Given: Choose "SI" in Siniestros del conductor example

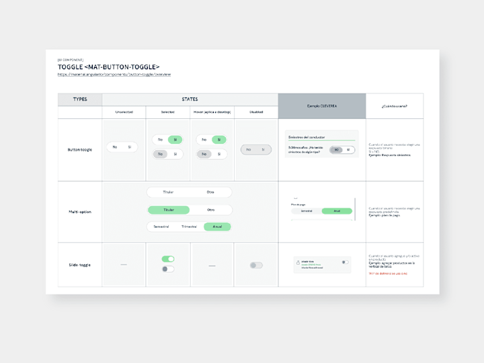Looking at the screenshot, I should point(348,150).
